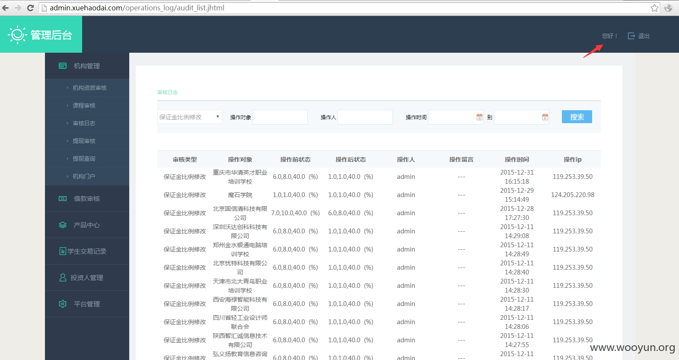Open the 产品中心 menu section

[87, 225]
